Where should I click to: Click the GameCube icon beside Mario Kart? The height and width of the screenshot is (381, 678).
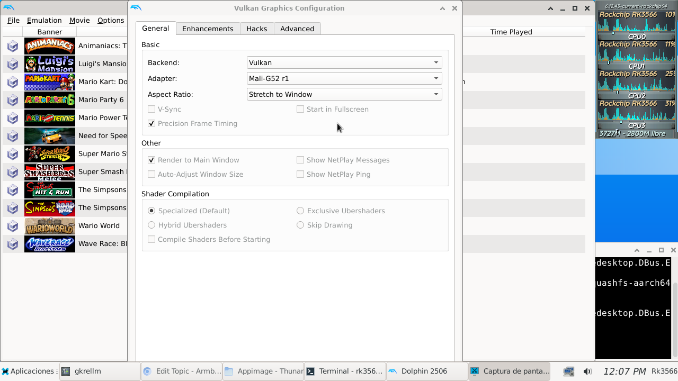[13, 82]
